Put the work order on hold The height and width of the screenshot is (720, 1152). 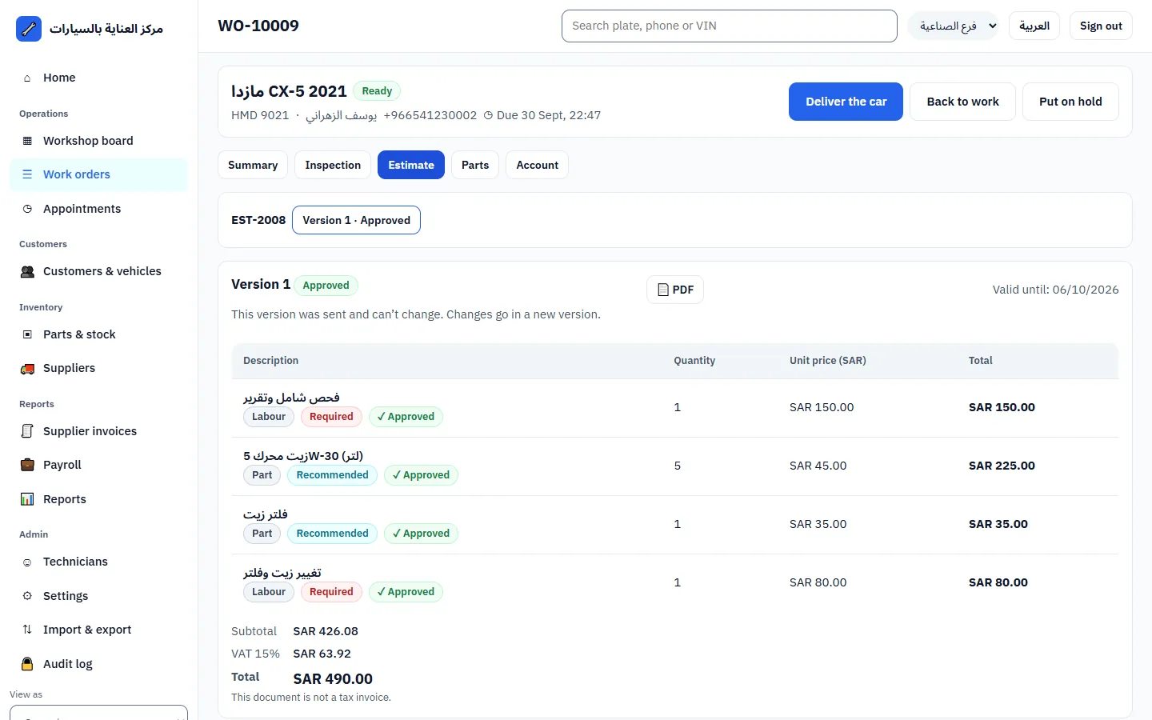pos(1070,102)
